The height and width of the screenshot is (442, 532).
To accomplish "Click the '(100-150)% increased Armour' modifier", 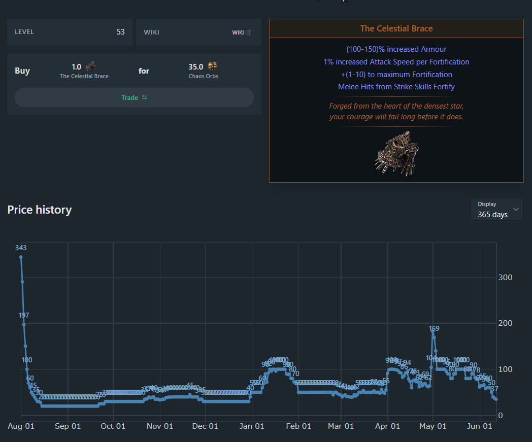I will (396, 49).
